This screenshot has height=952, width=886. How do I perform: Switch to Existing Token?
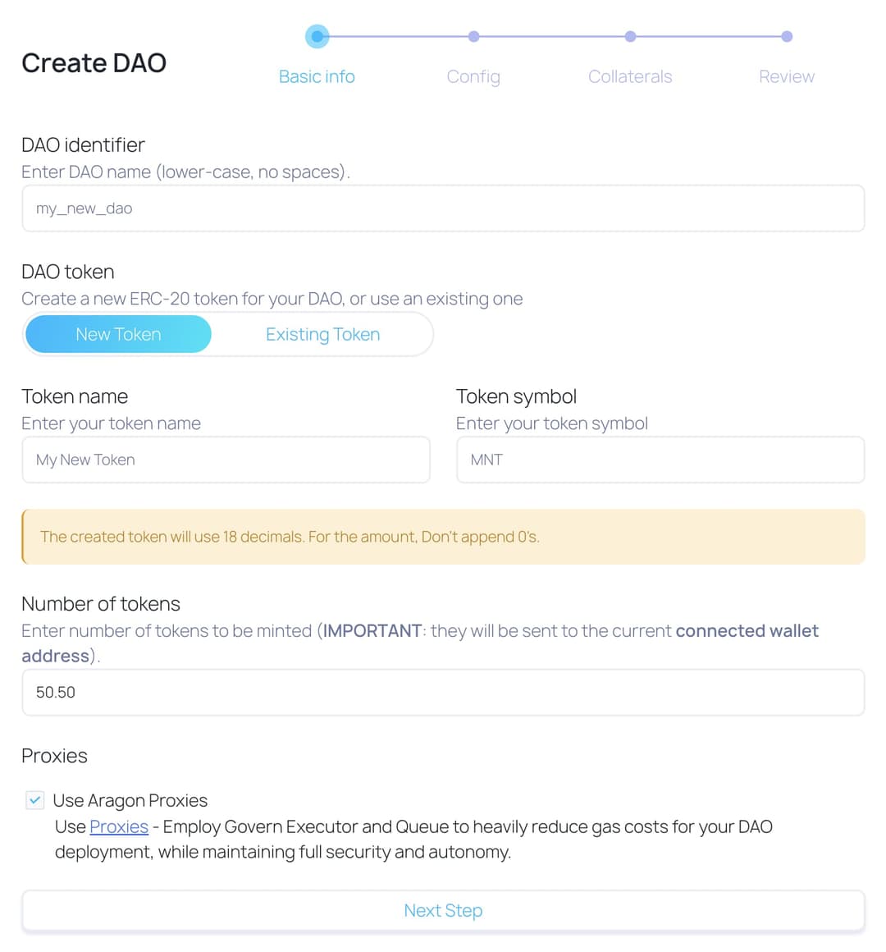pyautogui.click(x=322, y=334)
